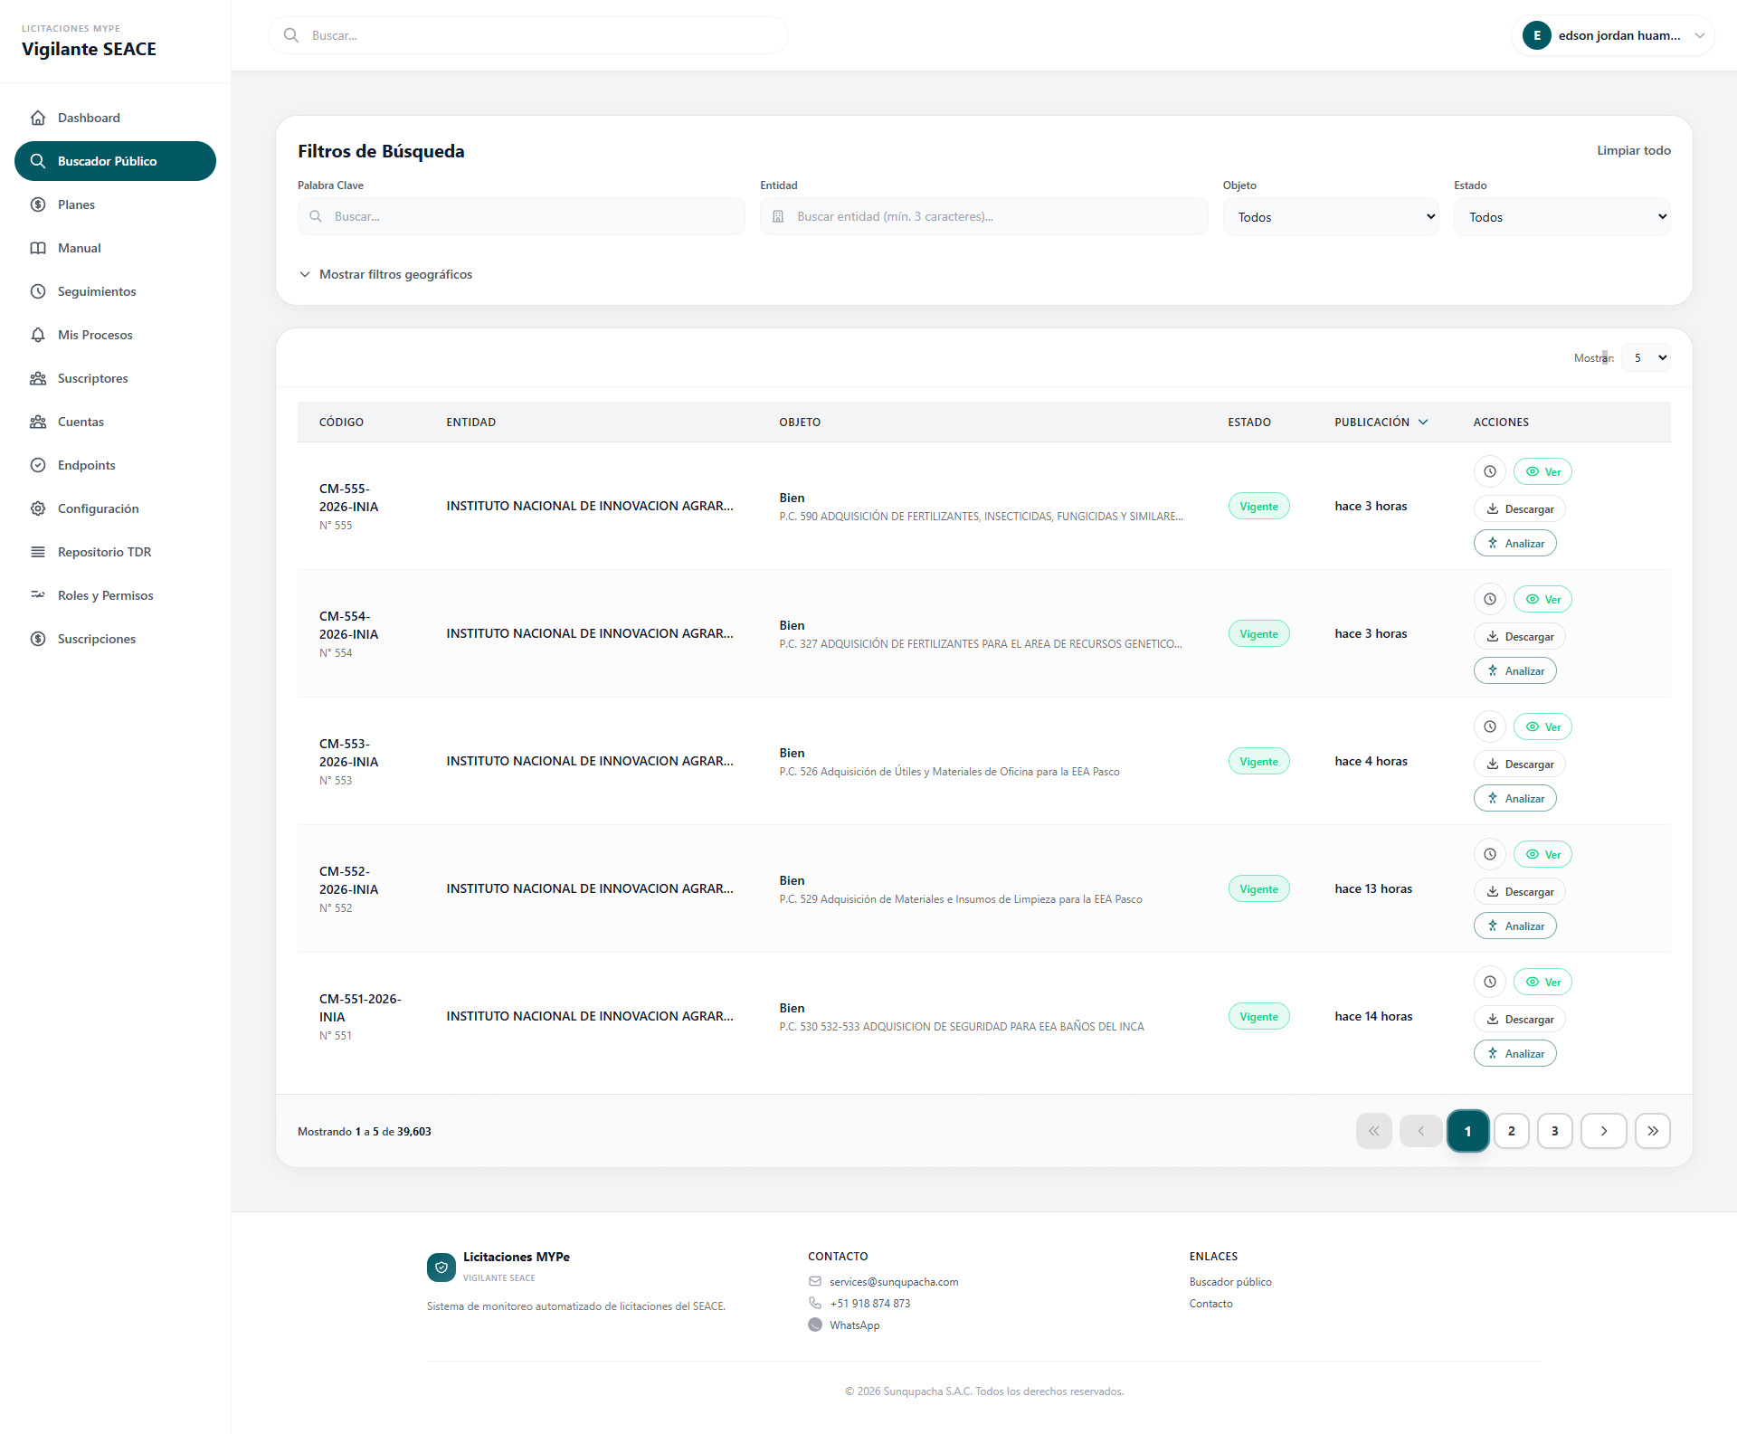Click the eye Ver button for CM-551-2026-INIA

coord(1542,982)
